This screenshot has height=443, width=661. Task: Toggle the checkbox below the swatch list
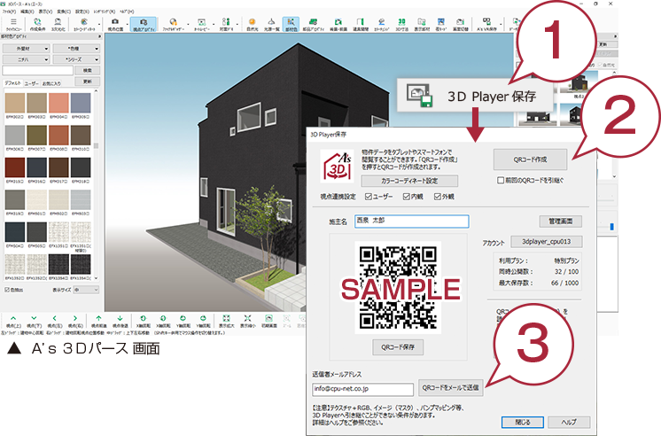pyautogui.click(x=7, y=290)
